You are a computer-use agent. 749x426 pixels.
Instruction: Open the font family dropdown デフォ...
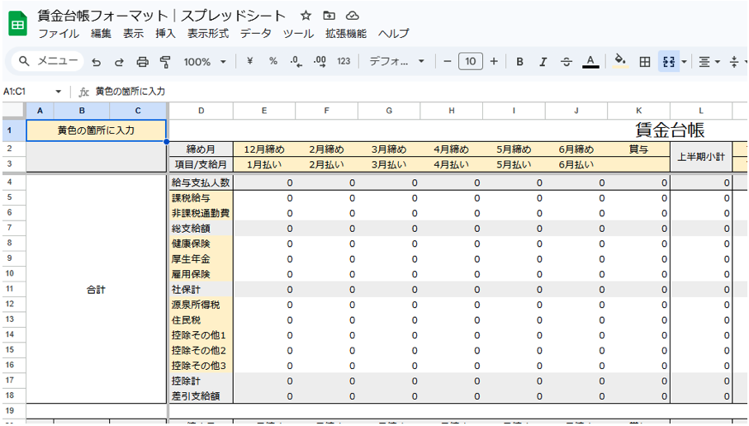click(396, 61)
